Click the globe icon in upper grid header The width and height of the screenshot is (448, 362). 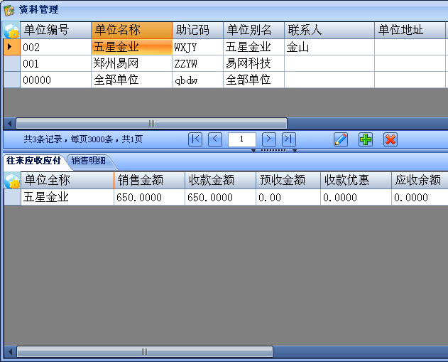click(11, 31)
